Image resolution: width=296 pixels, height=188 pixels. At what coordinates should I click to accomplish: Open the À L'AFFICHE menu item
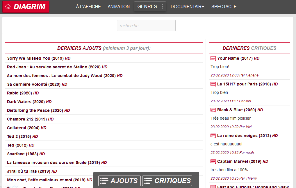[x=88, y=7]
